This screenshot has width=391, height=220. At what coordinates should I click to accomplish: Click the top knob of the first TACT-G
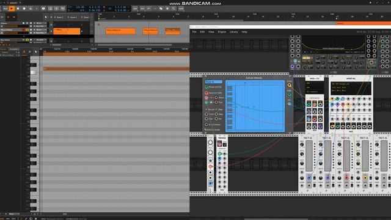pos(302,144)
